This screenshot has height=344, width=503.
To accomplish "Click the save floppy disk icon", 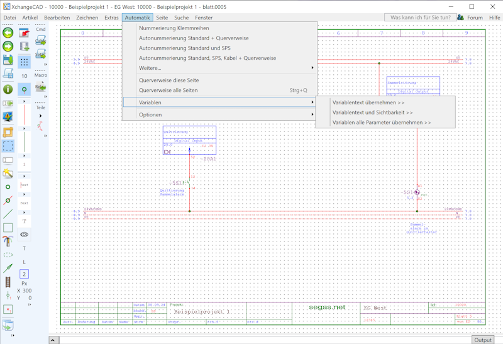I will click(8, 60).
